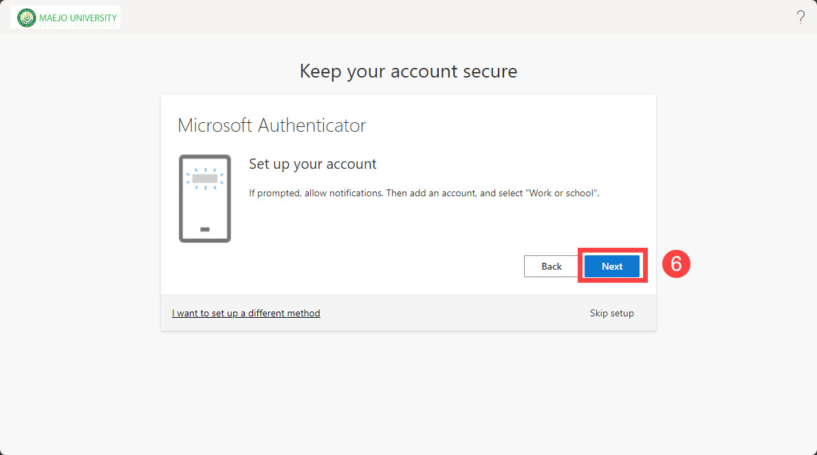
Task: Click the quoted "Work or school" text
Action: pyautogui.click(x=562, y=194)
